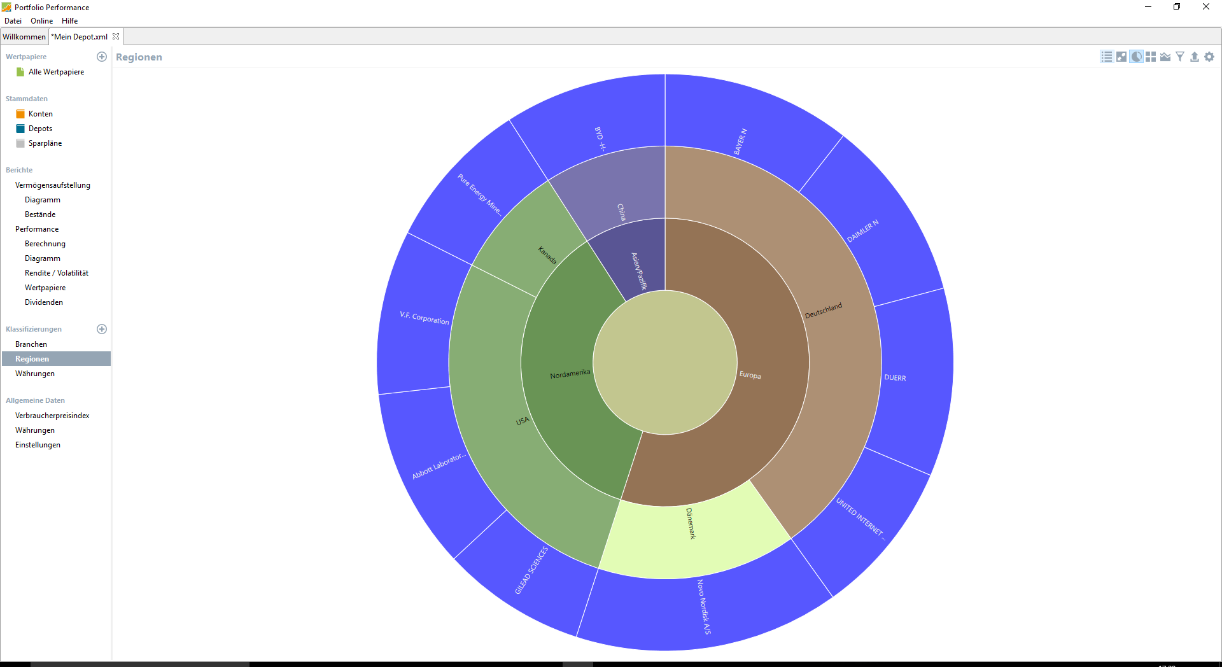The width and height of the screenshot is (1222, 667).
Task: Open Währungen under Allgemeine Daten
Action: [35, 430]
